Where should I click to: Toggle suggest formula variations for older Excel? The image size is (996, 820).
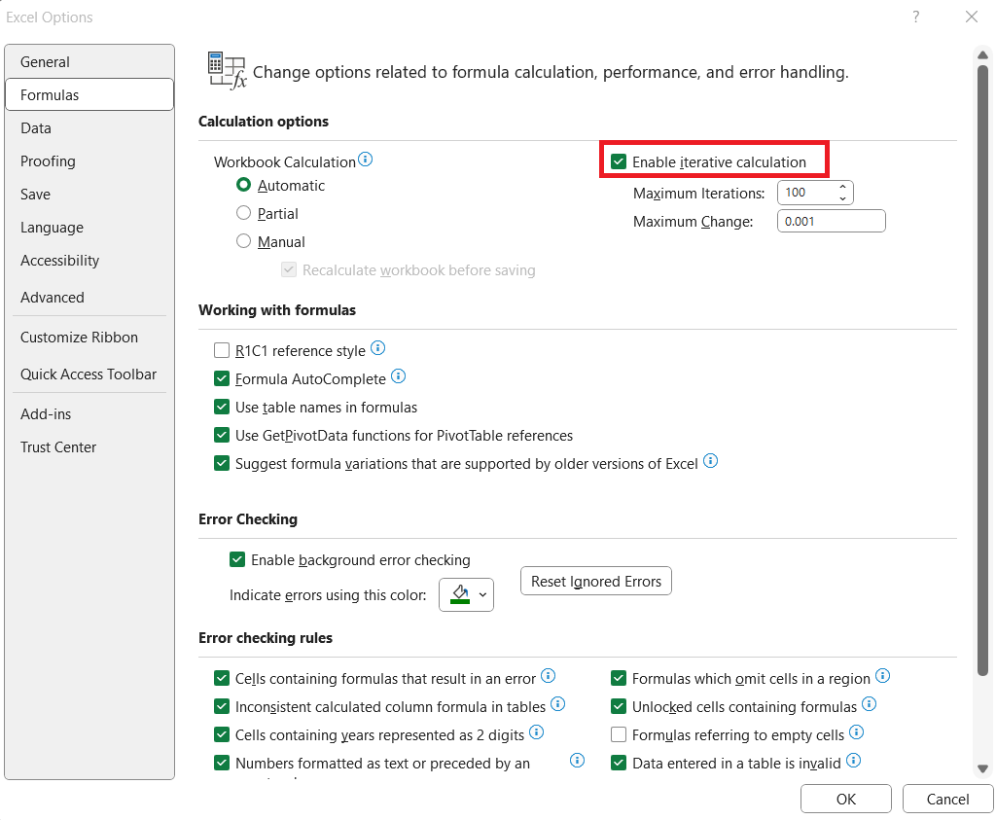pyautogui.click(x=222, y=464)
